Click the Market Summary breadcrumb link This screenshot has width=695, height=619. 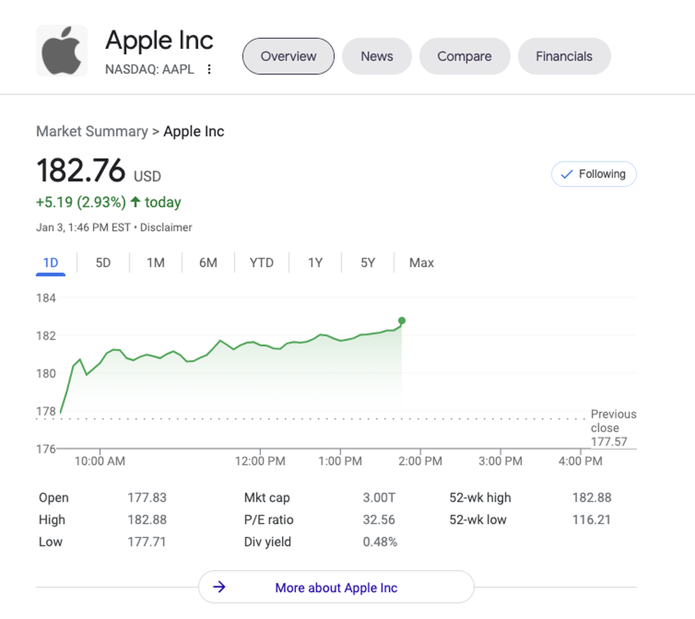coord(92,132)
